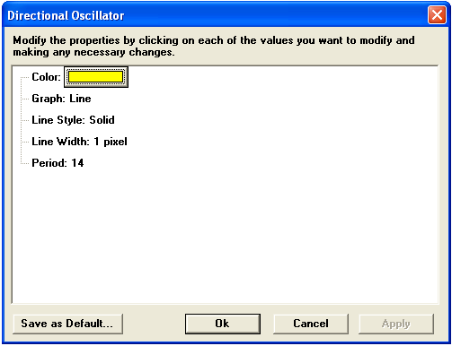Select the Graph: Line property

(x=61, y=99)
